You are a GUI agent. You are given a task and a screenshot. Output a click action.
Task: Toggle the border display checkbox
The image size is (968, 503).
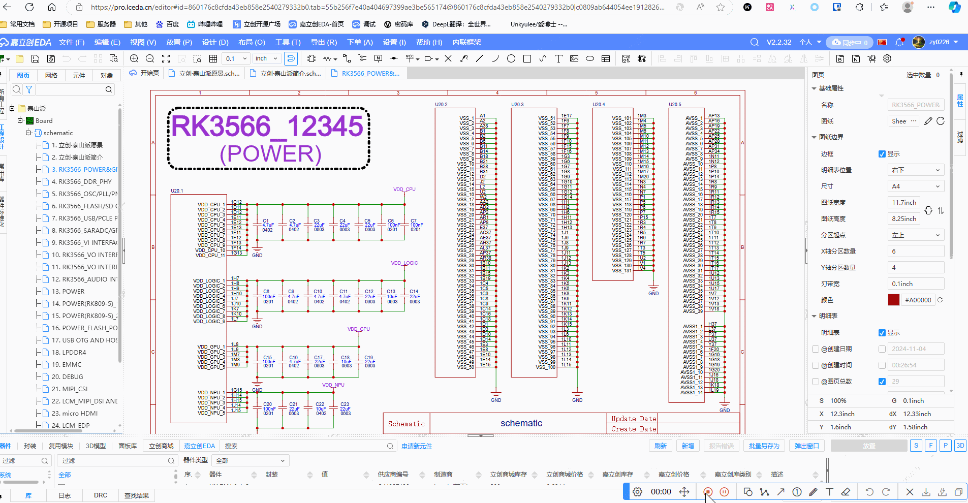tap(882, 154)
